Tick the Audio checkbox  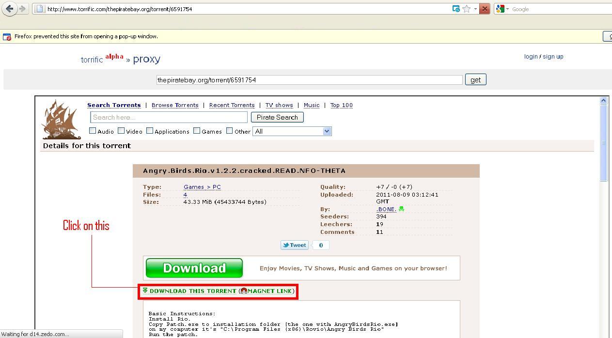pos(93,131)
